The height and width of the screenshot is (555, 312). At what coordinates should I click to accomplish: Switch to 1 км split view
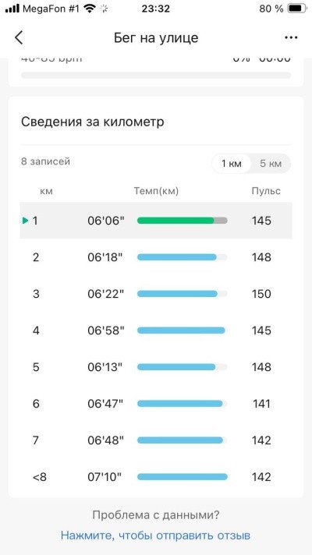pyautogui.click(x=232, y=164)
